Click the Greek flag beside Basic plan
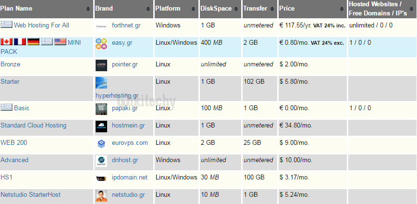 click(x=7, y=108)
